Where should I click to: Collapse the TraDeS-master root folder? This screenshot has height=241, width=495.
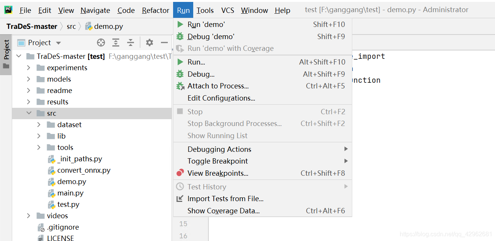pyautogui.click(x=19, y=56)
